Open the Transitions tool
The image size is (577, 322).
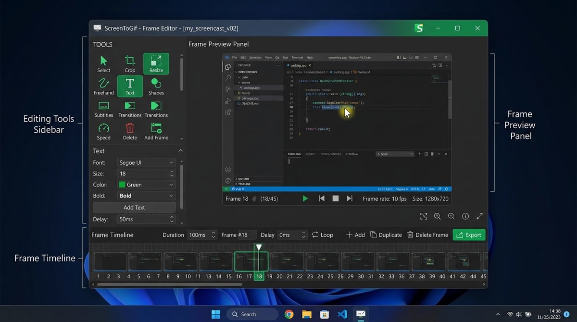coord(129,109)
